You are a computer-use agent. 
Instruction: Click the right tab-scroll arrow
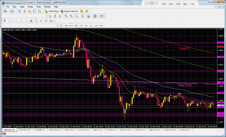tap(223, 130)
